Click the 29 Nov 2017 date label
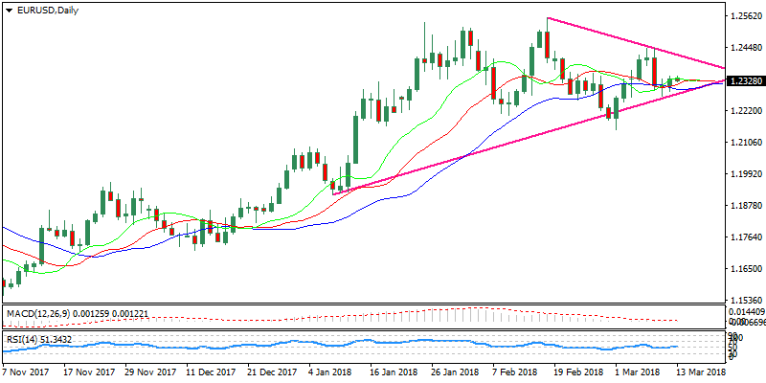The width and height of the screenshot is (766, 383). point(151,372)
